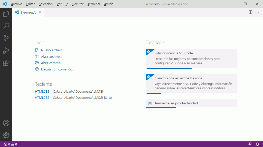This screenshot has height=147, width=263.
Task: Click the command icon beside Ejecutar un comando
Action: point(37,69)
